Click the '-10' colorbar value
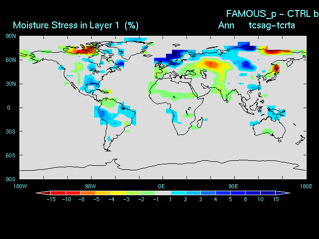 tap(66, 199)
